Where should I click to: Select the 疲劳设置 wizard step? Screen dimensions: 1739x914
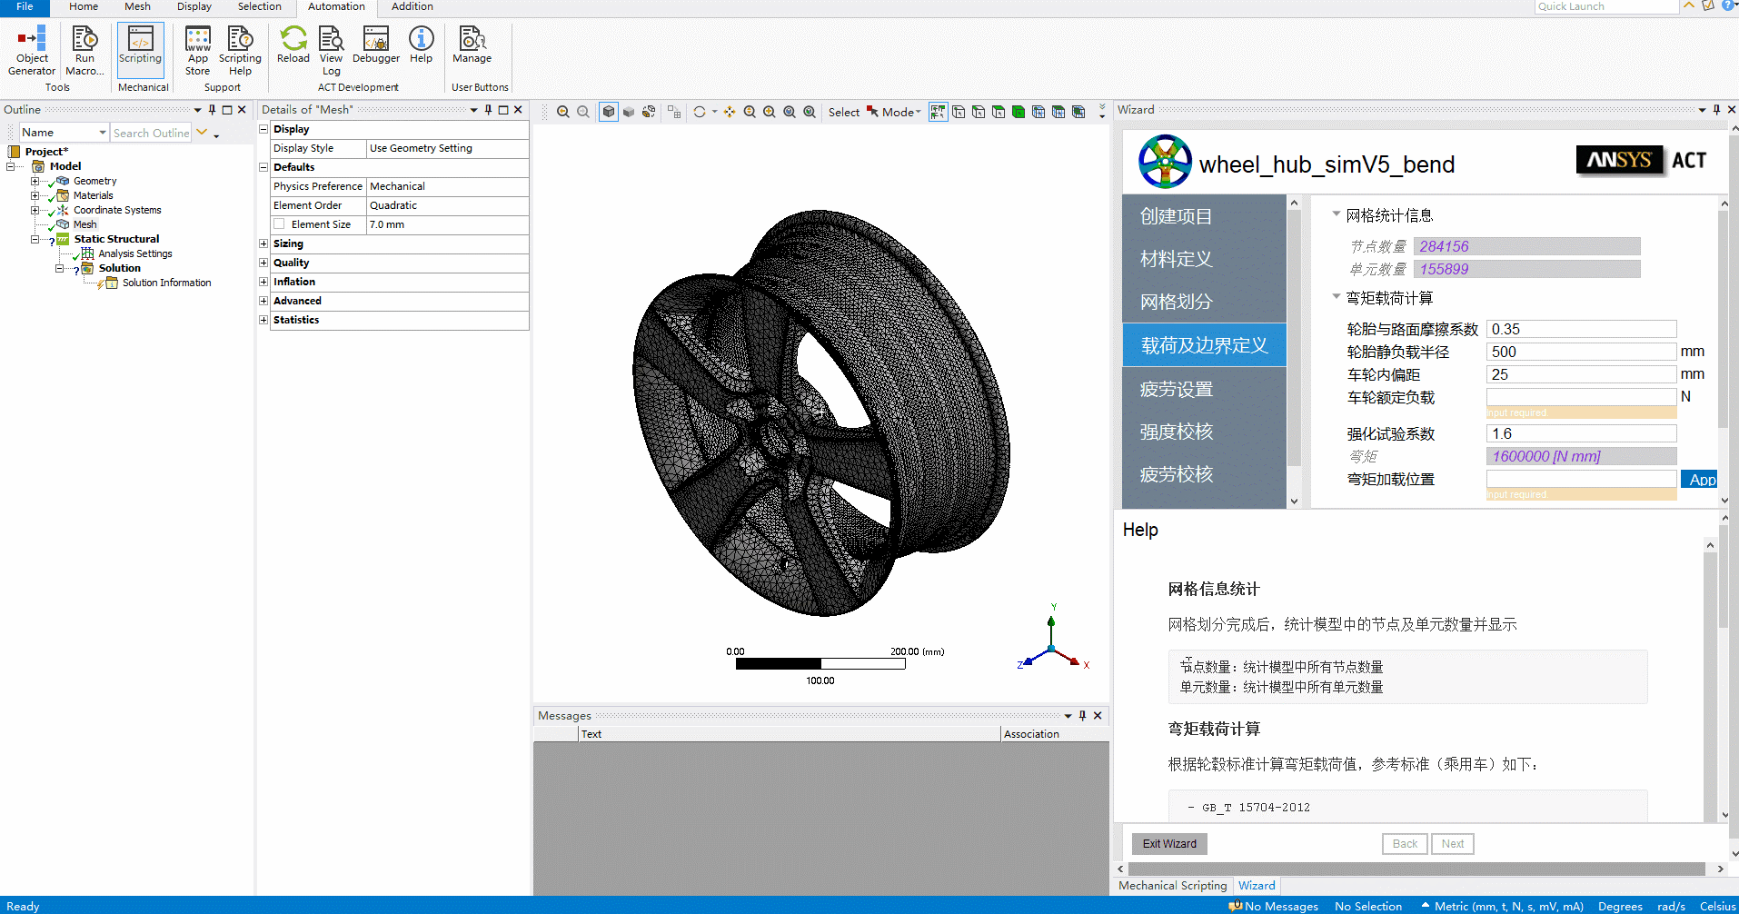[1177, 389]
